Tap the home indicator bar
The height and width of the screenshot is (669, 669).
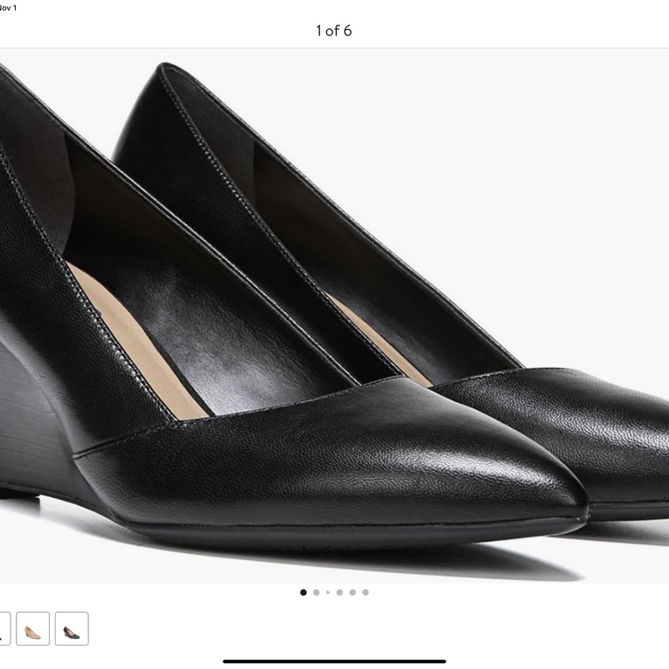click(334, 662)
